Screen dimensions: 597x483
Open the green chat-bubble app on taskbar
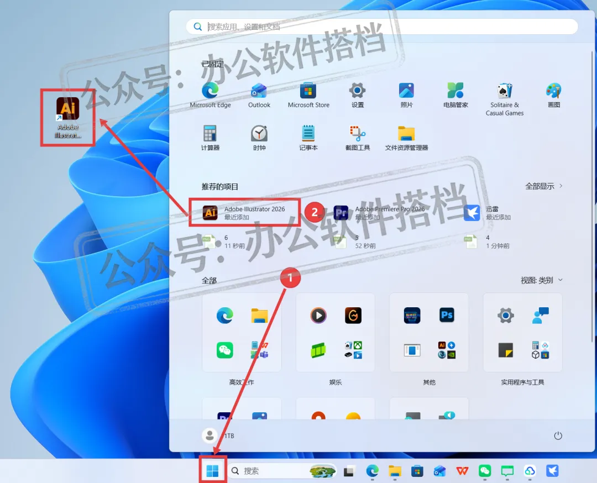click(507, 471)
